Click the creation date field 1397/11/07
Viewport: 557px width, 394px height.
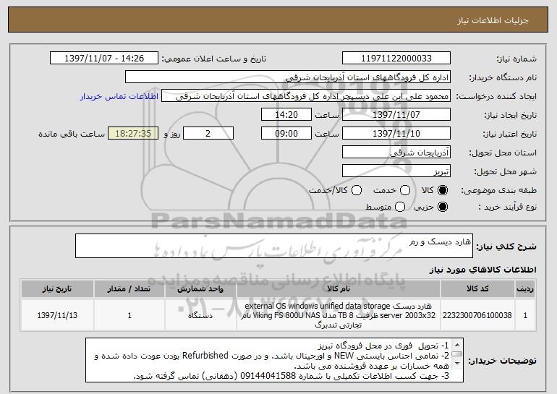(x=396, y=115)
